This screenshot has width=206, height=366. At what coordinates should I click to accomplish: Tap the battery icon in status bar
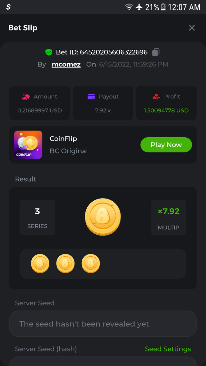(x=163, y=7)
